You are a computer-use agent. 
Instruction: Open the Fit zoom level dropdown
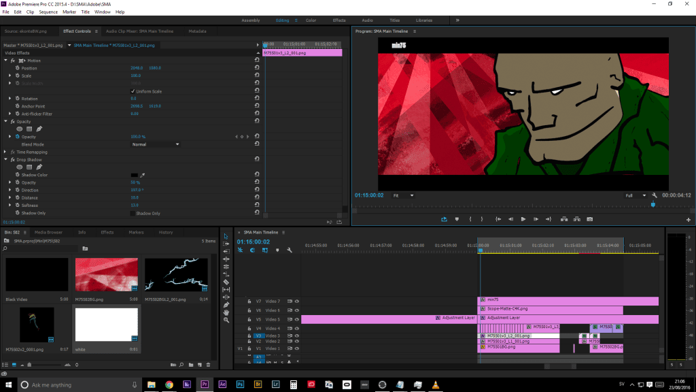click(403, 195)
